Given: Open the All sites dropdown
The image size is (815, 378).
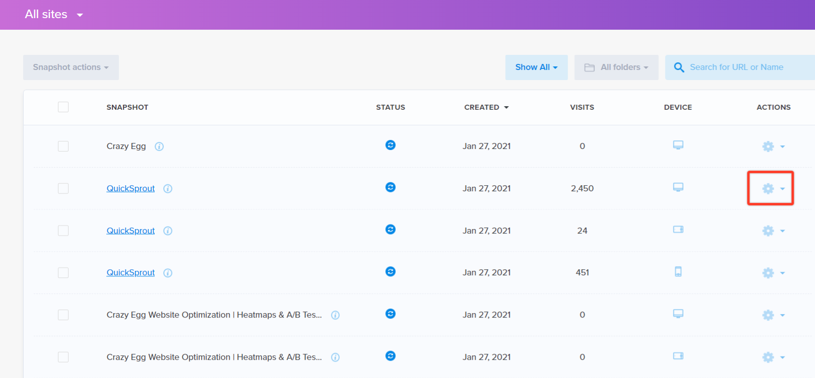Looking at the screenshot, I should click(54, 15).
